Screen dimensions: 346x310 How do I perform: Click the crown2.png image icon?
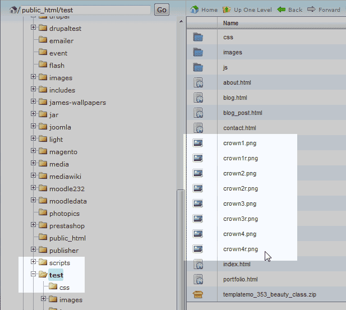pyautogui.click(x=198, y=173)
